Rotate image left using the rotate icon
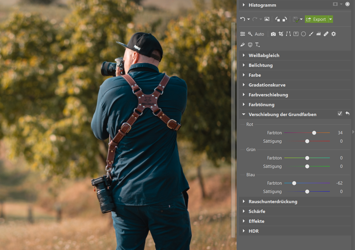This screenshot has width=355, height=250. [x=278, y=19]
